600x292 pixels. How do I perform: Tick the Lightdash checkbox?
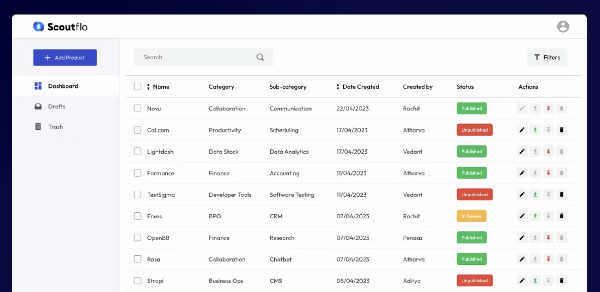click(138, 151)
